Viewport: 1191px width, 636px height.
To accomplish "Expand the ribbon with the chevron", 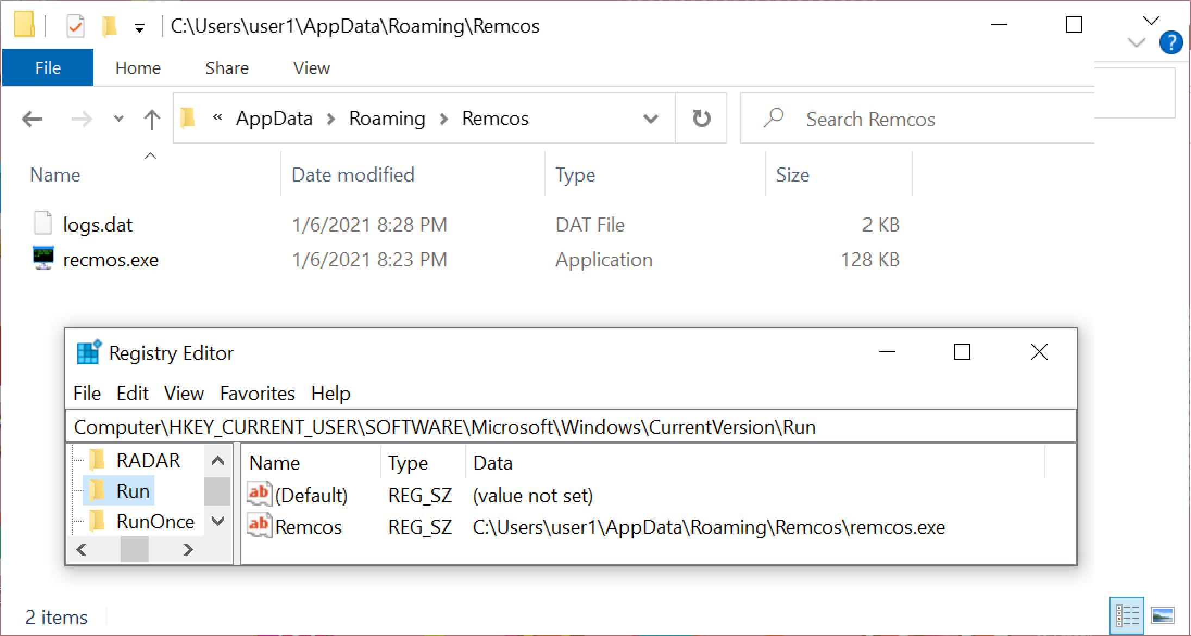I will tap(1136, 42).
